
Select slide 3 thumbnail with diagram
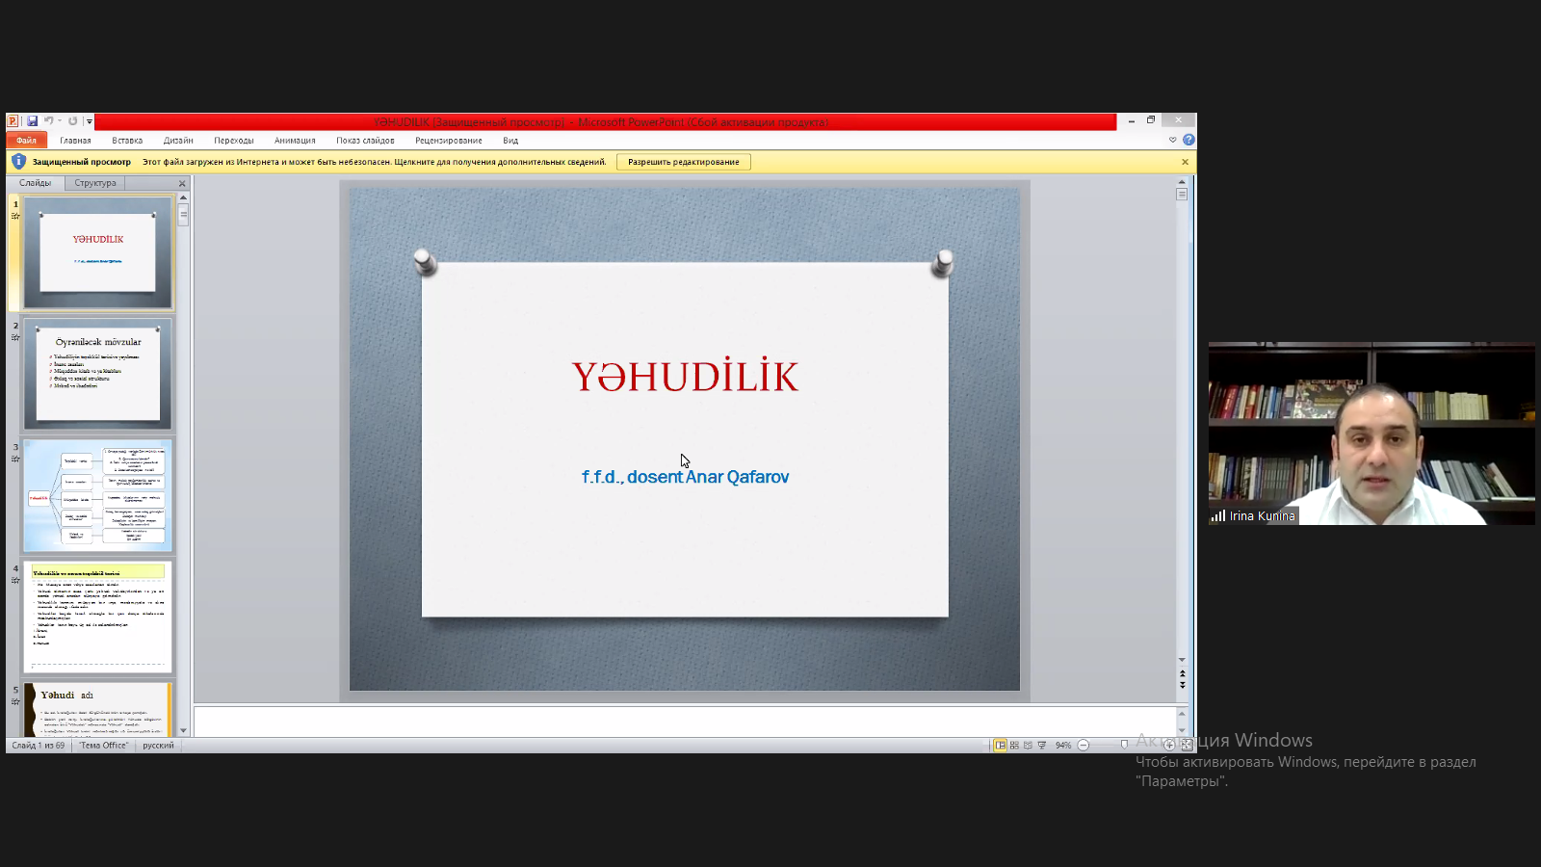97,496
